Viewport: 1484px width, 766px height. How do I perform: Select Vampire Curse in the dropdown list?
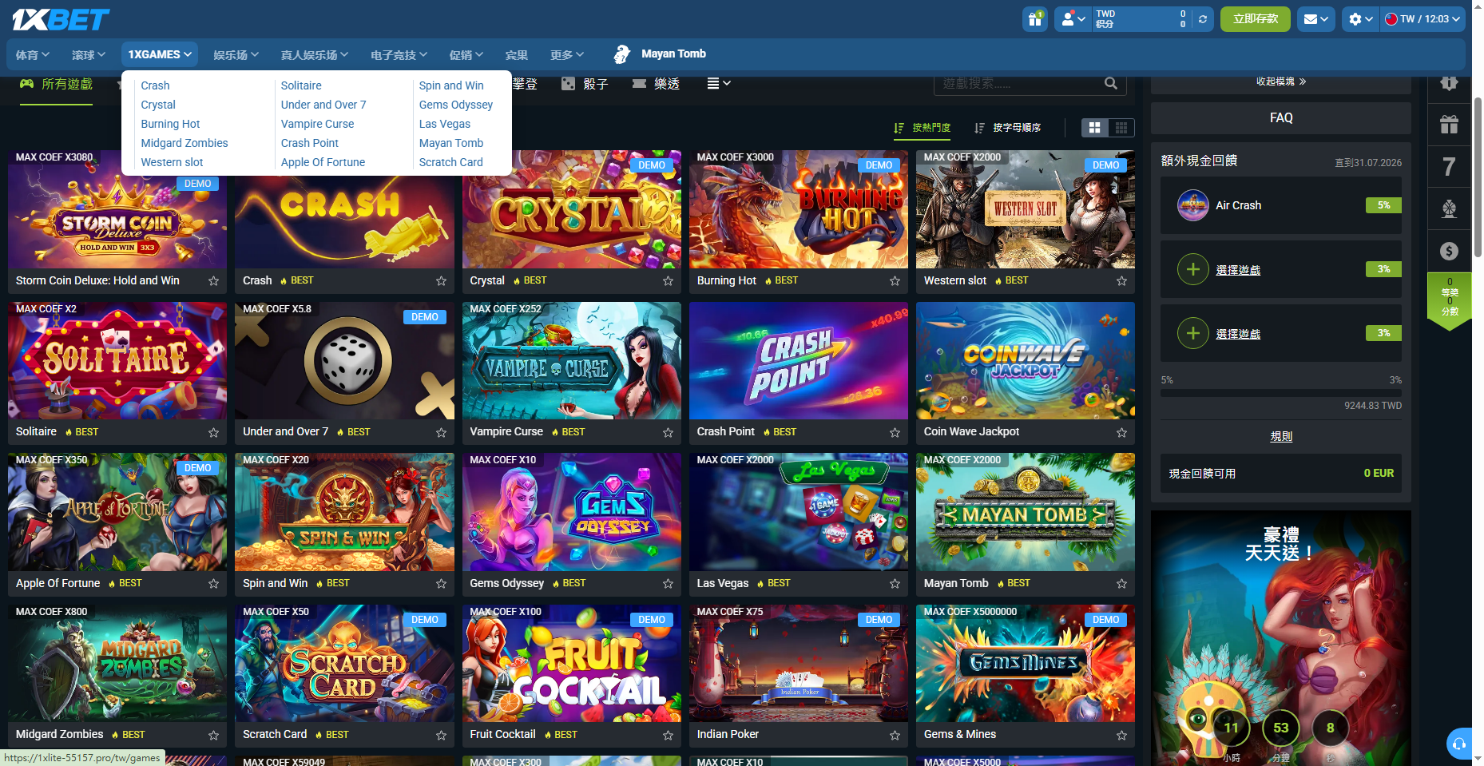pyautogui.click(x=317, y=124)
